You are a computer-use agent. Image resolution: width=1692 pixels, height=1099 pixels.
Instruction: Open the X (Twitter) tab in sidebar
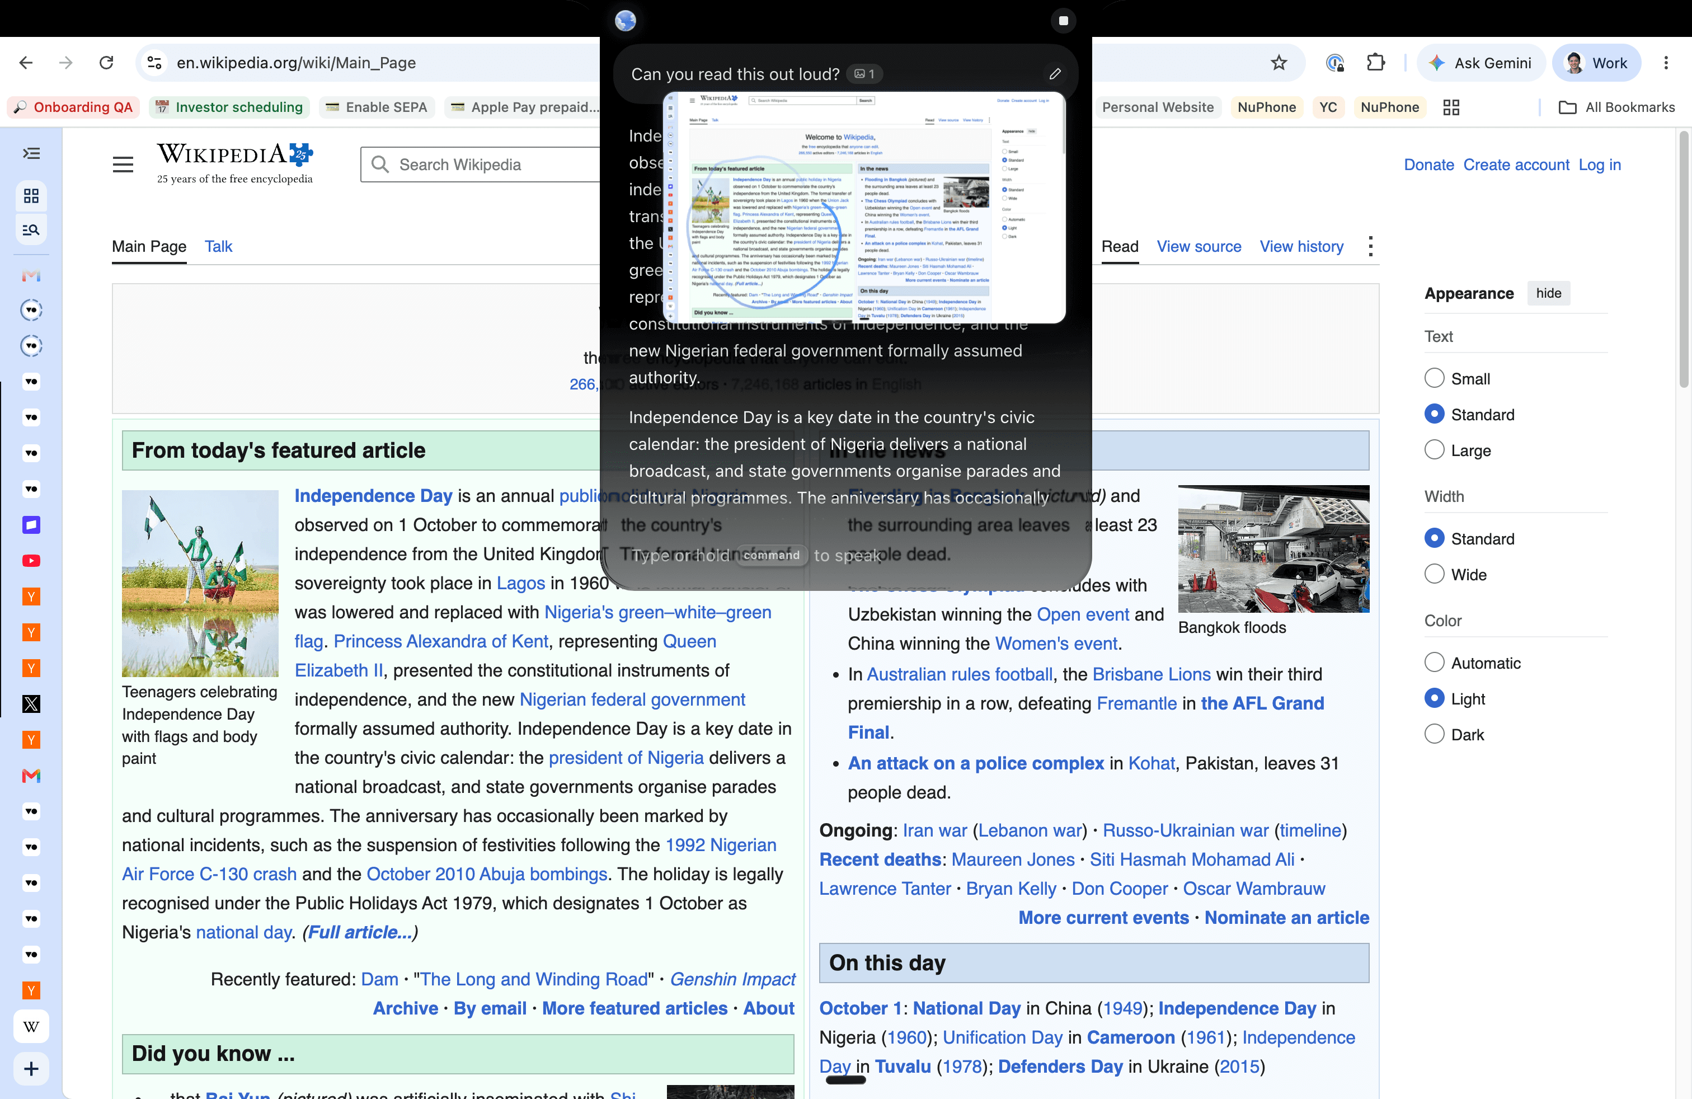[x=31, y=704]
